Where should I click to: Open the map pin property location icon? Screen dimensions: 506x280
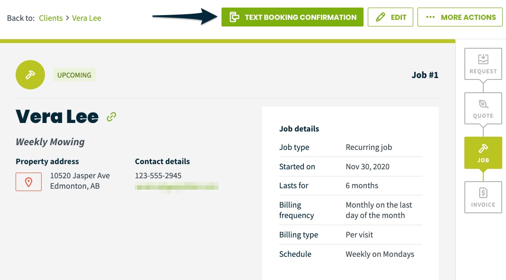pos(29,182)
